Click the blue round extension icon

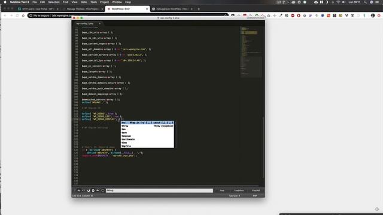323,16
